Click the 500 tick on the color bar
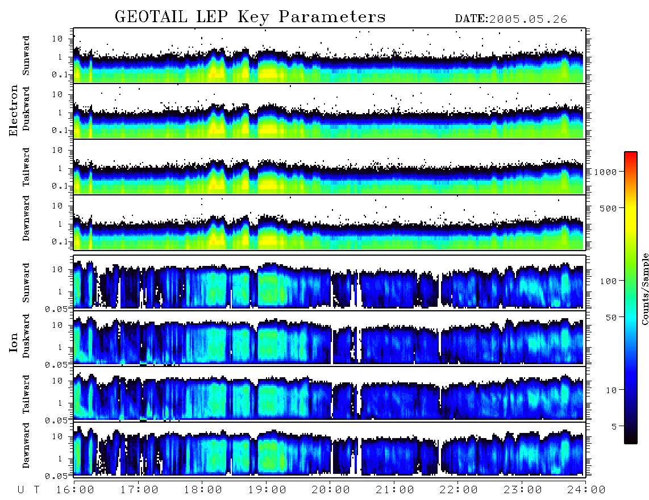The height and width of the screenshot is (500, 649). click(x=608, y=208)
